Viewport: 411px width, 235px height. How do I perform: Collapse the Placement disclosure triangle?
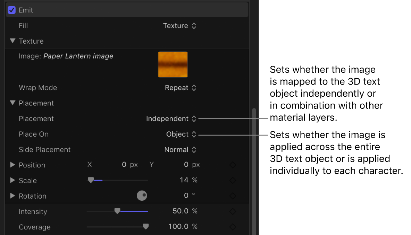point(13,103)
